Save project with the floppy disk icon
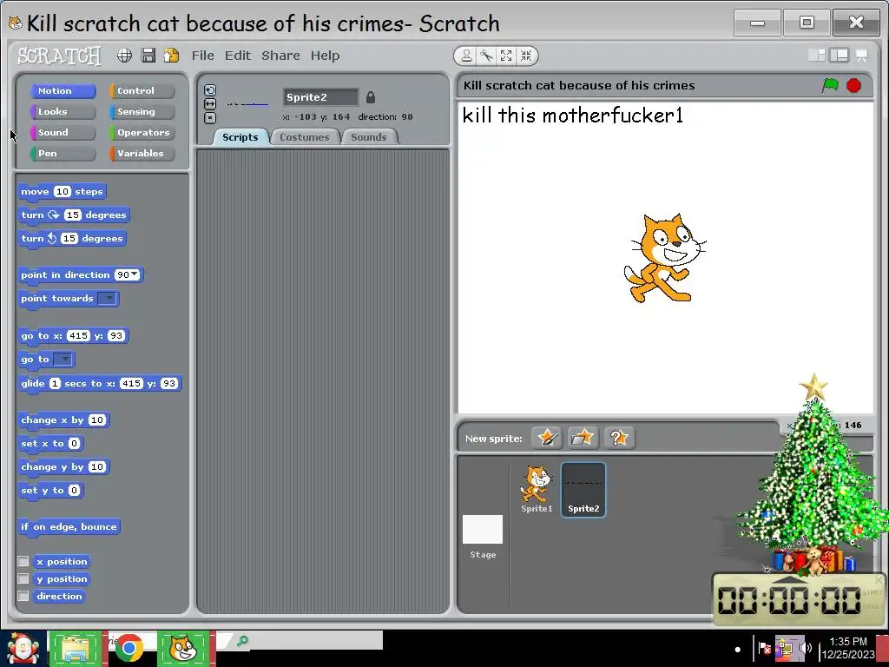This screenshot has width=889, height=667. coord(148,55)
